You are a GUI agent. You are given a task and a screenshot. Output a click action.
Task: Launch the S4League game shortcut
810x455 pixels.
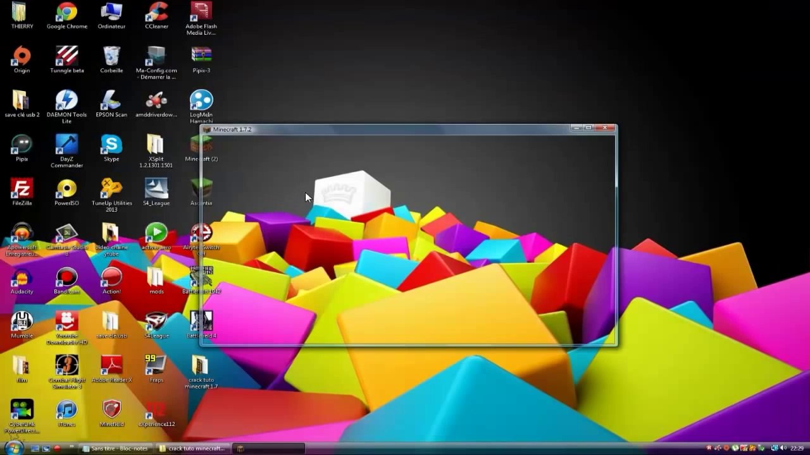tap(156, 326)
